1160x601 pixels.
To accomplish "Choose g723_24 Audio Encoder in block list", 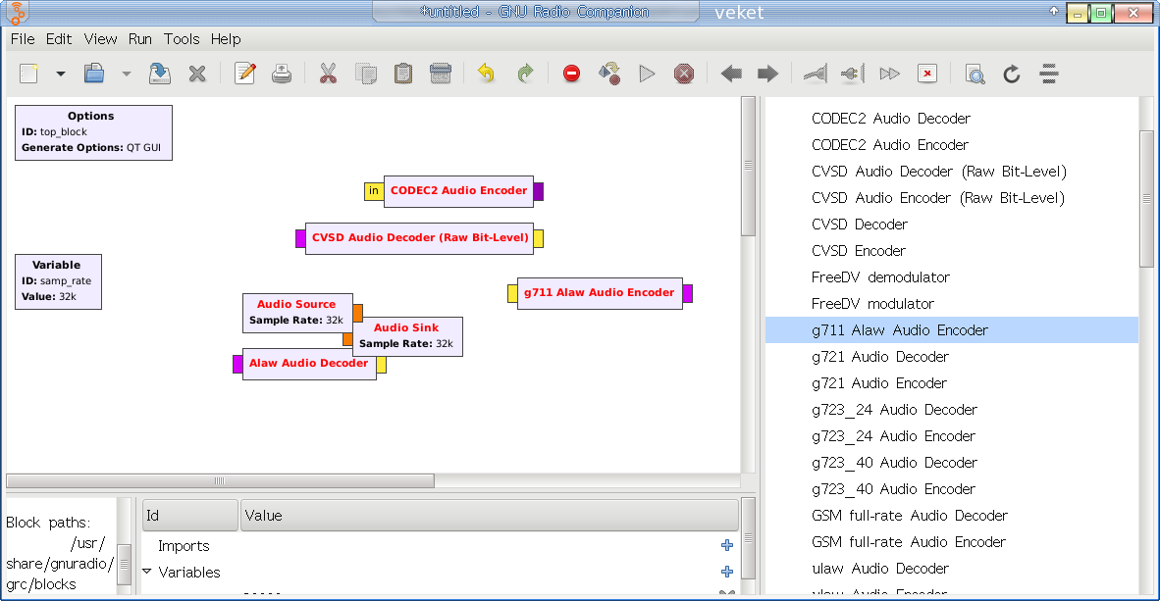I will (x=893, y=436).
